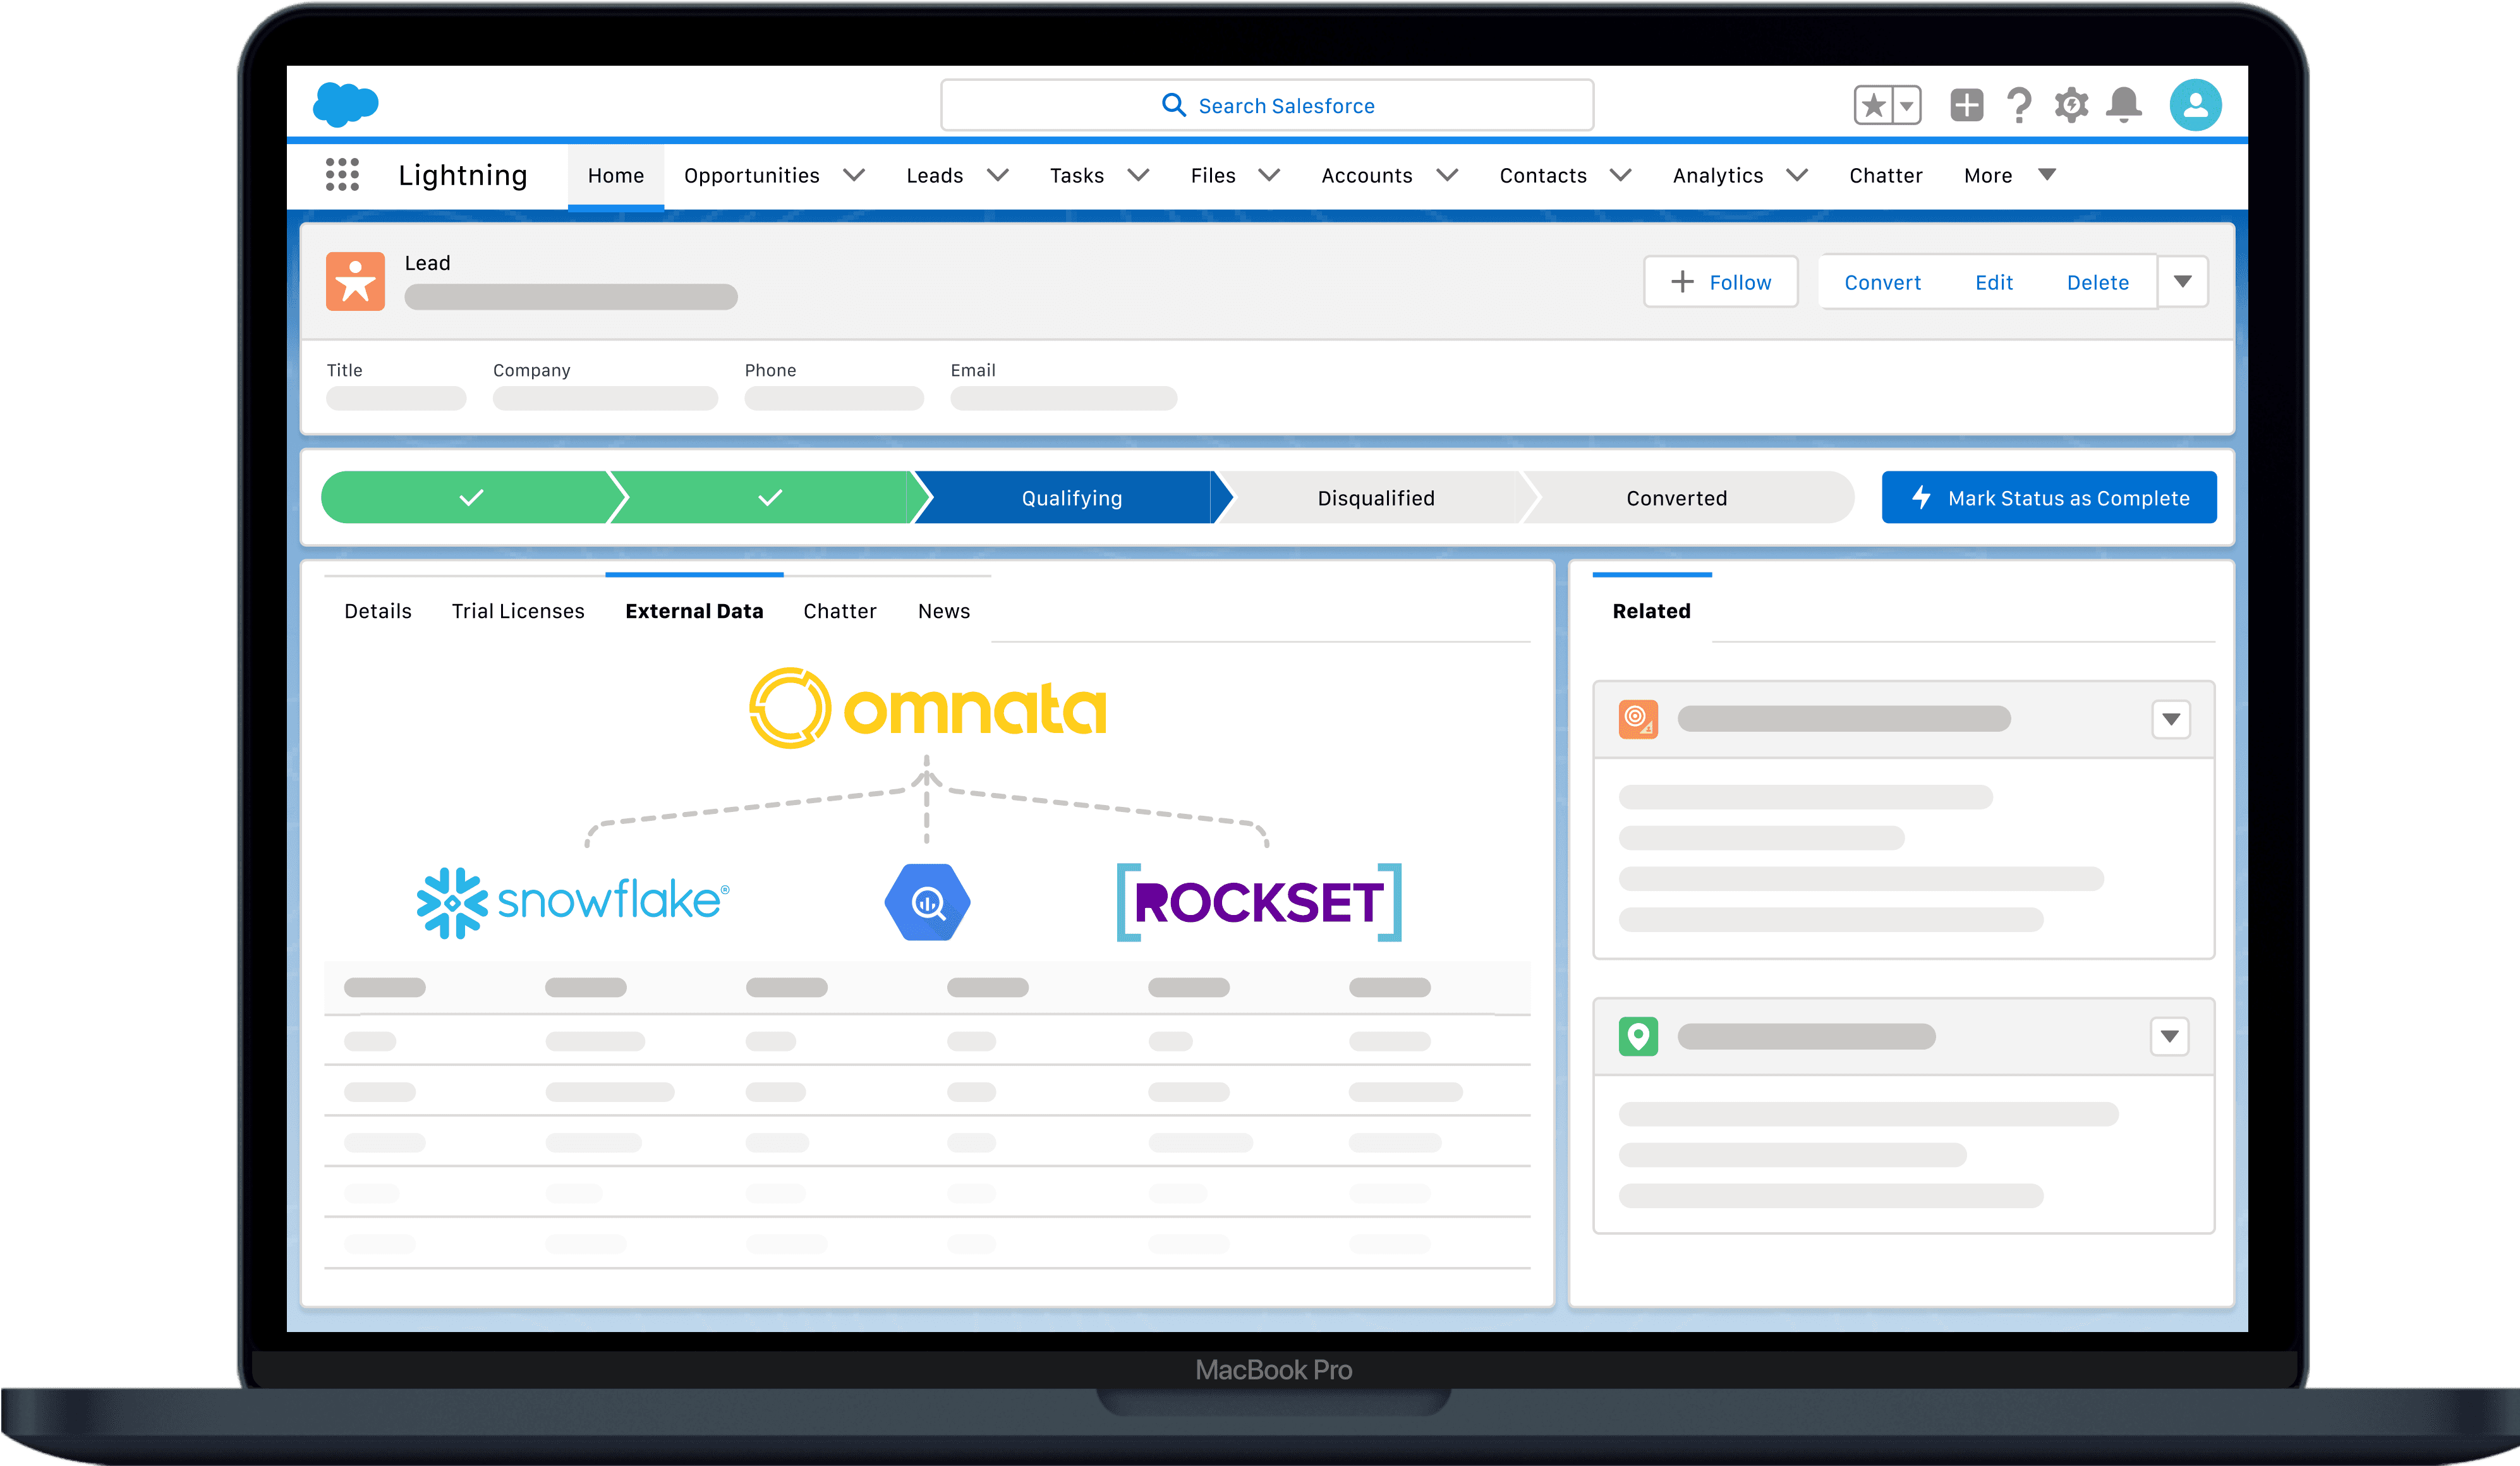This screenshot has height=1466, width=2520.
Task: Open the favorites list dropdown arrow
Action: [1907, 105]
